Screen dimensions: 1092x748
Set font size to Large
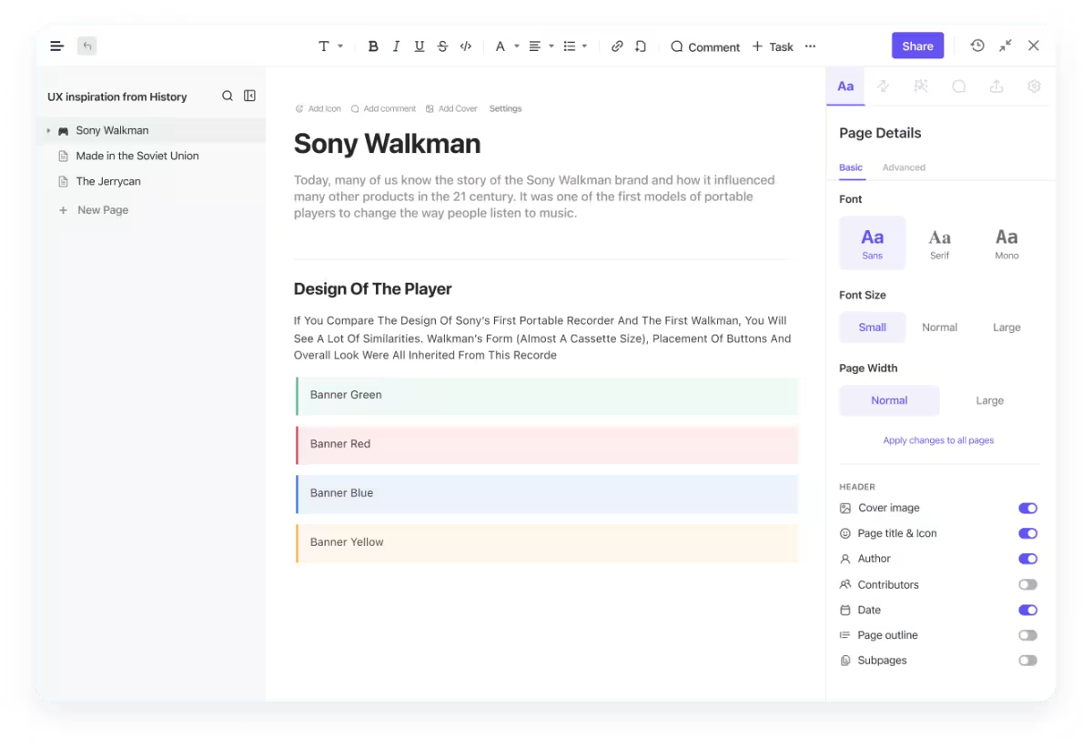[1006, 328]
